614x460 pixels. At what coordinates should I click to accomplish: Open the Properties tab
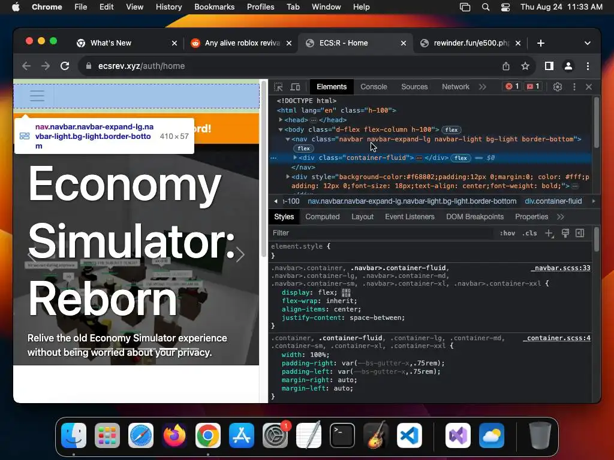click(531, 217)
